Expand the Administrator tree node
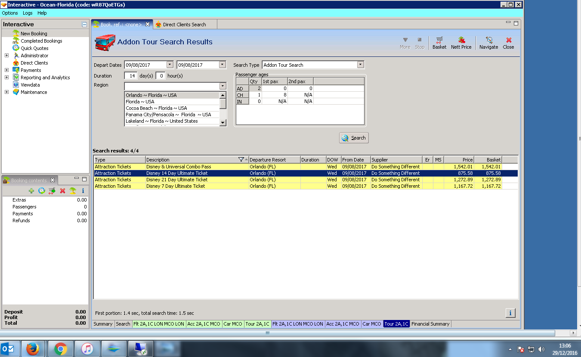Viewport: 581px width, 357px height. click(6, 56)
